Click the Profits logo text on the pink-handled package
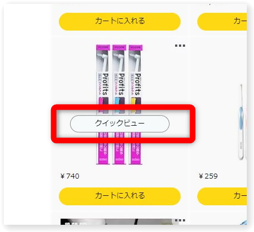The height and width of the screenshot is (232, 254). coord(105,84)
